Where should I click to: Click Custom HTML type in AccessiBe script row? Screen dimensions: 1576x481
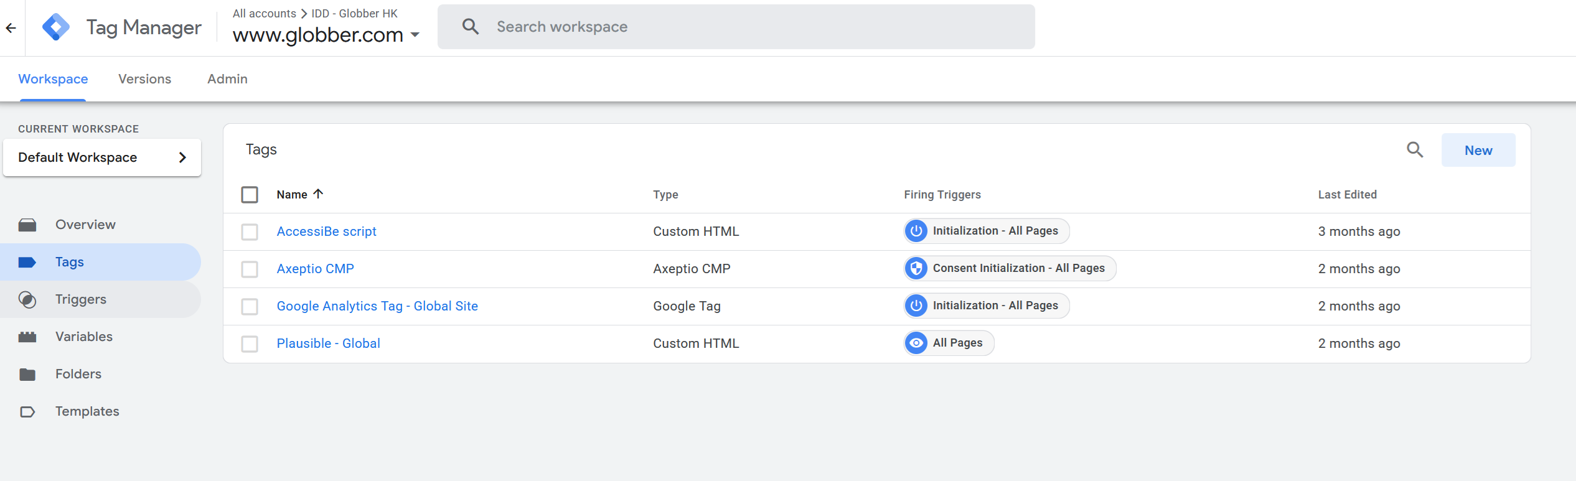696,231
